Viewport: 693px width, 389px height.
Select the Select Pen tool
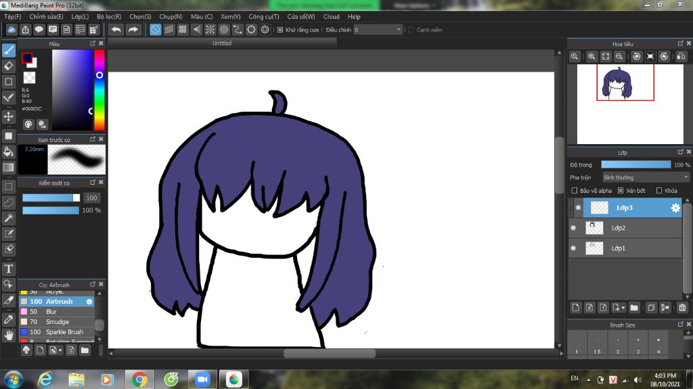(9, 233)
